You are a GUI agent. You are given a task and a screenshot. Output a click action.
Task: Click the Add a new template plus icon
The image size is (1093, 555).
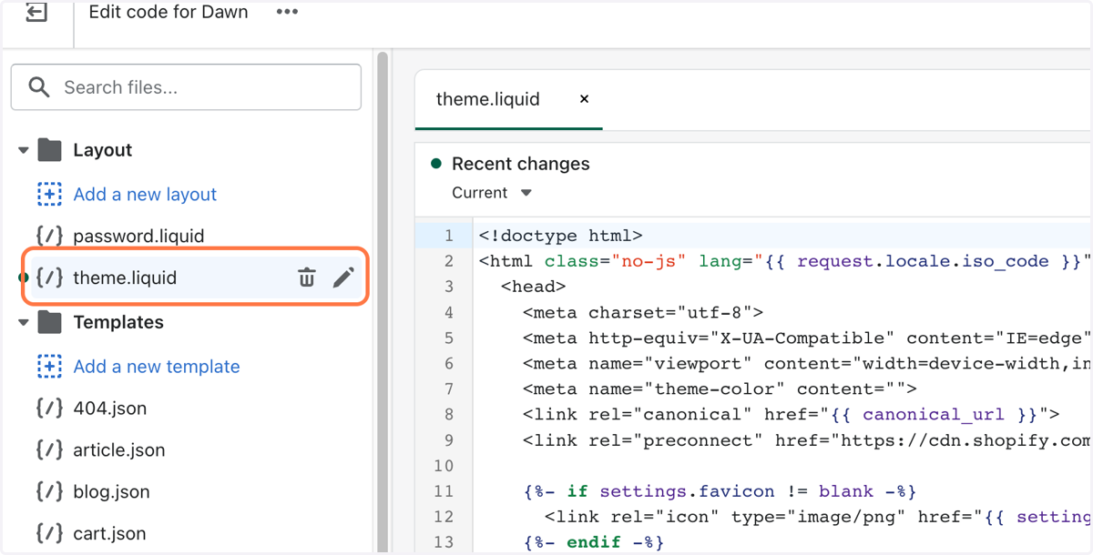(49, 366)
